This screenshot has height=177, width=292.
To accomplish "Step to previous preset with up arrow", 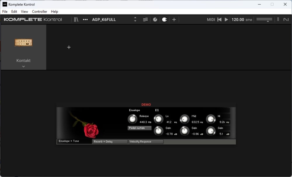I will [135, 18].
